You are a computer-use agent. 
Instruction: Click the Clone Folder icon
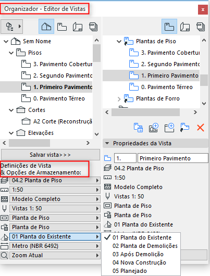pos(184,128)
